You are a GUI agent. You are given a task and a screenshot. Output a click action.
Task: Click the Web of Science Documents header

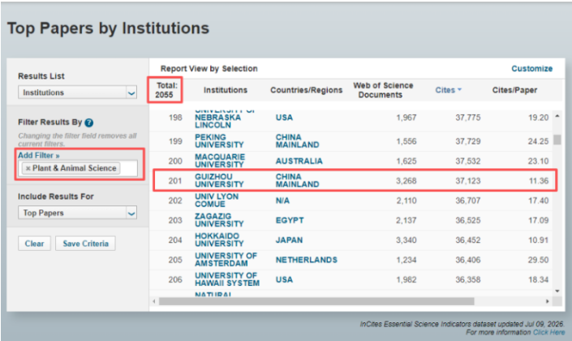coord(383,90)
